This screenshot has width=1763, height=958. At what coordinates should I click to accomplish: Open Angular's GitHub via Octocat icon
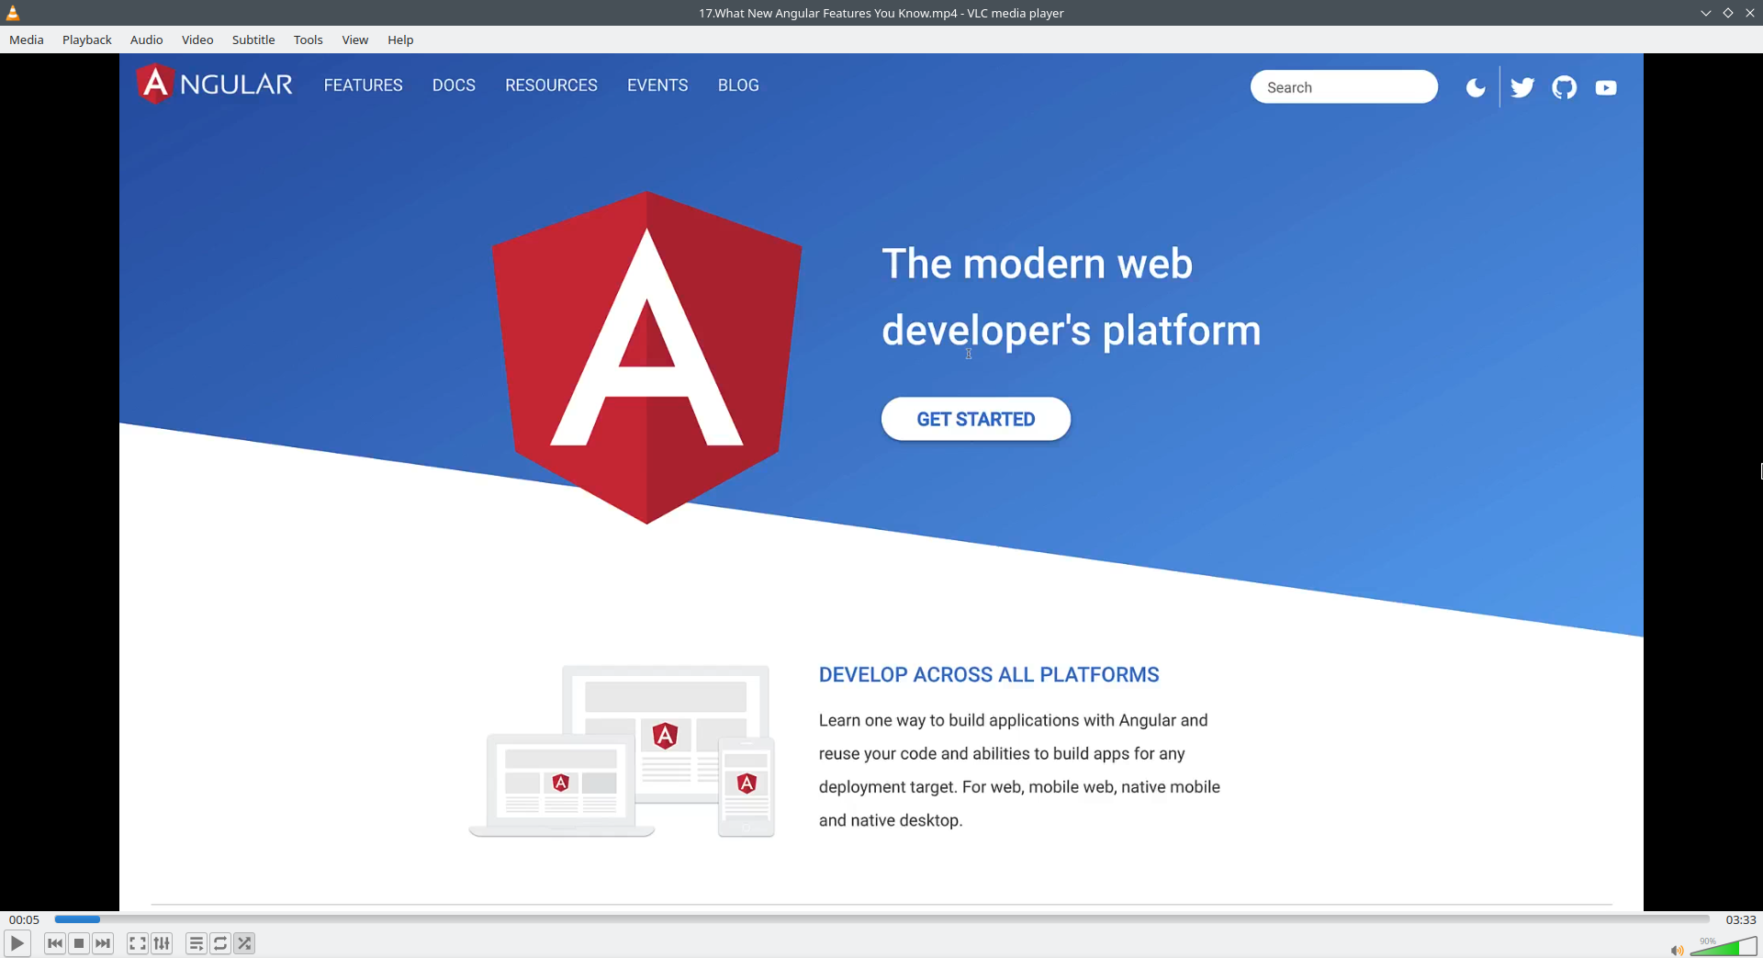(x=1565, y=87)
